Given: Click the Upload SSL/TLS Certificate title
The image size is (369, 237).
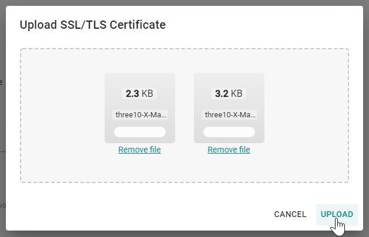Looking at the screenshot, I should coord(93,25).
